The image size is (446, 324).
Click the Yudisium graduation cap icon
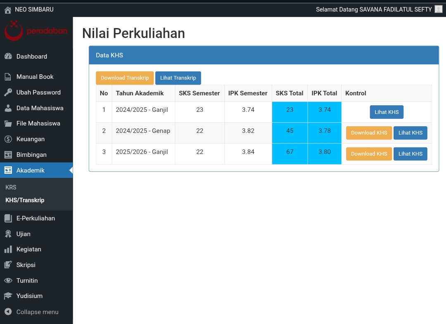(8, 296)
